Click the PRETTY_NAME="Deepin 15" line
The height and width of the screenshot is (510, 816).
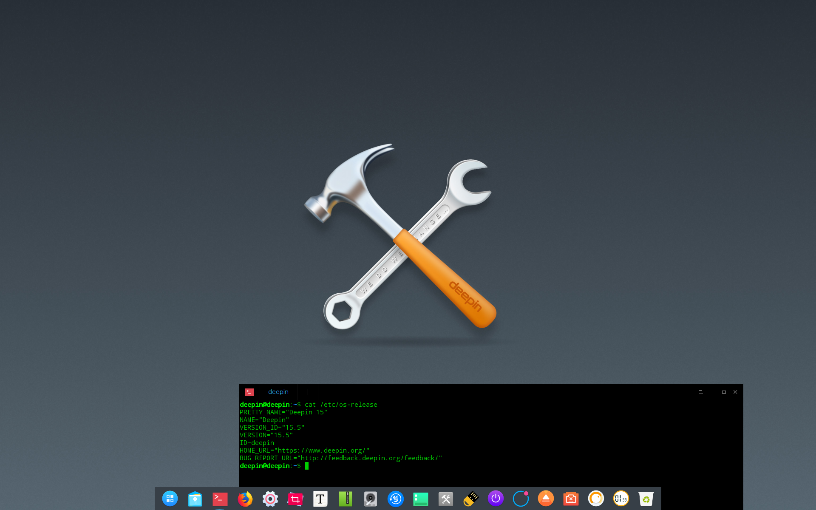283,412
